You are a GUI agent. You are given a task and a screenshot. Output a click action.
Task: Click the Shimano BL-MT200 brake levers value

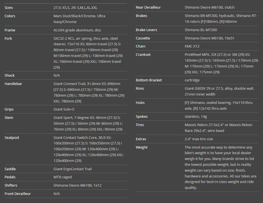(201, 30)
